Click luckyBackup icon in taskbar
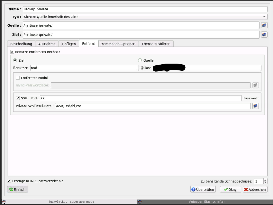This screenshot has width=273, height=205. pyautogui.click(x=4, y=202)
